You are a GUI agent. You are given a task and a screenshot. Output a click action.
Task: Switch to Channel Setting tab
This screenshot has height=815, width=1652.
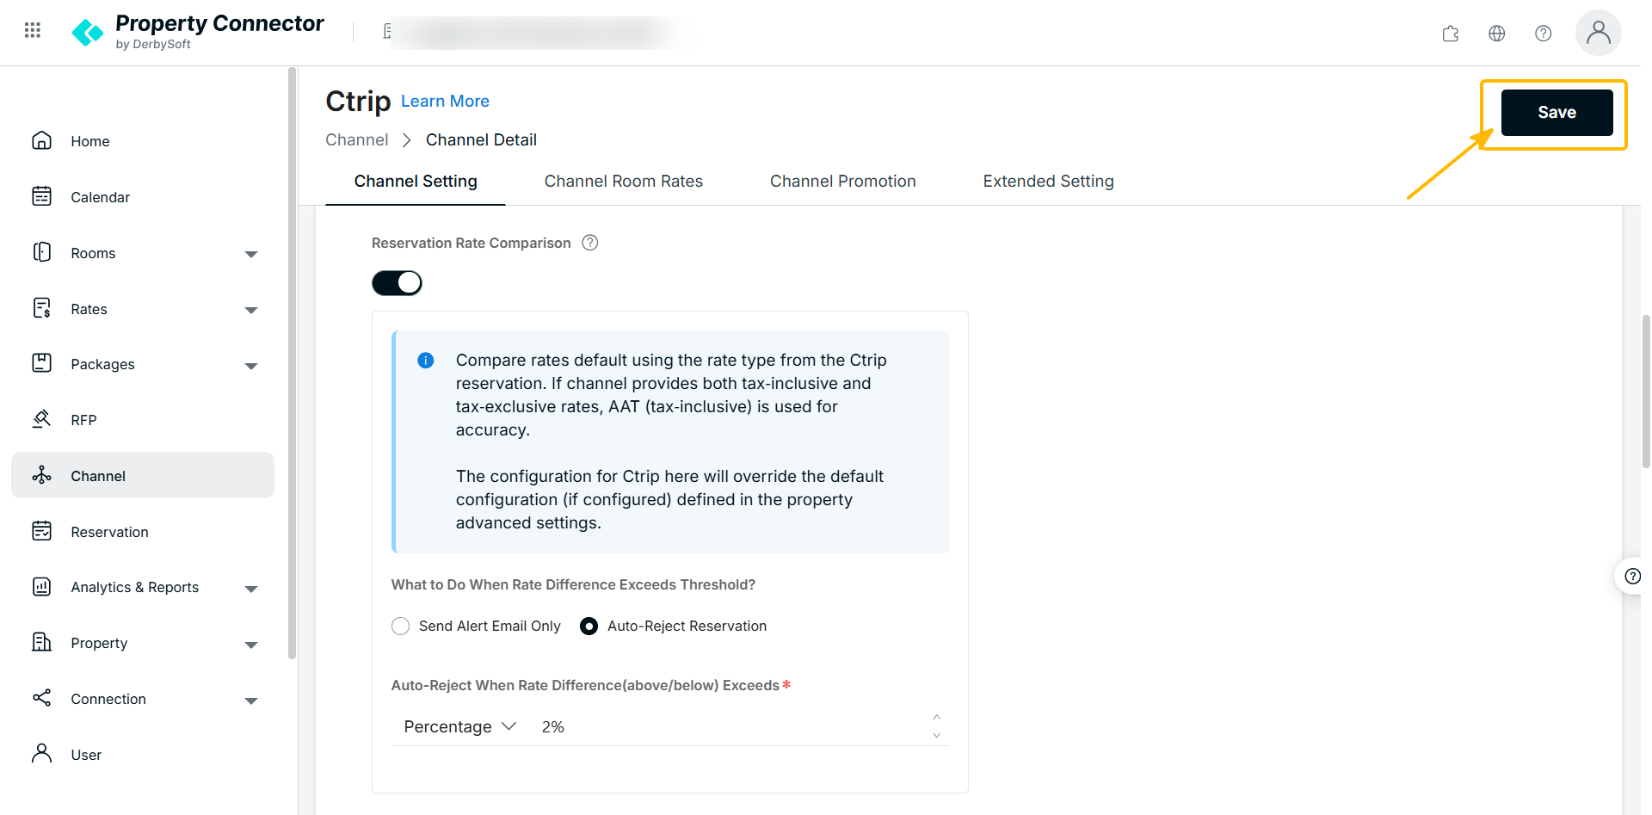416,182
